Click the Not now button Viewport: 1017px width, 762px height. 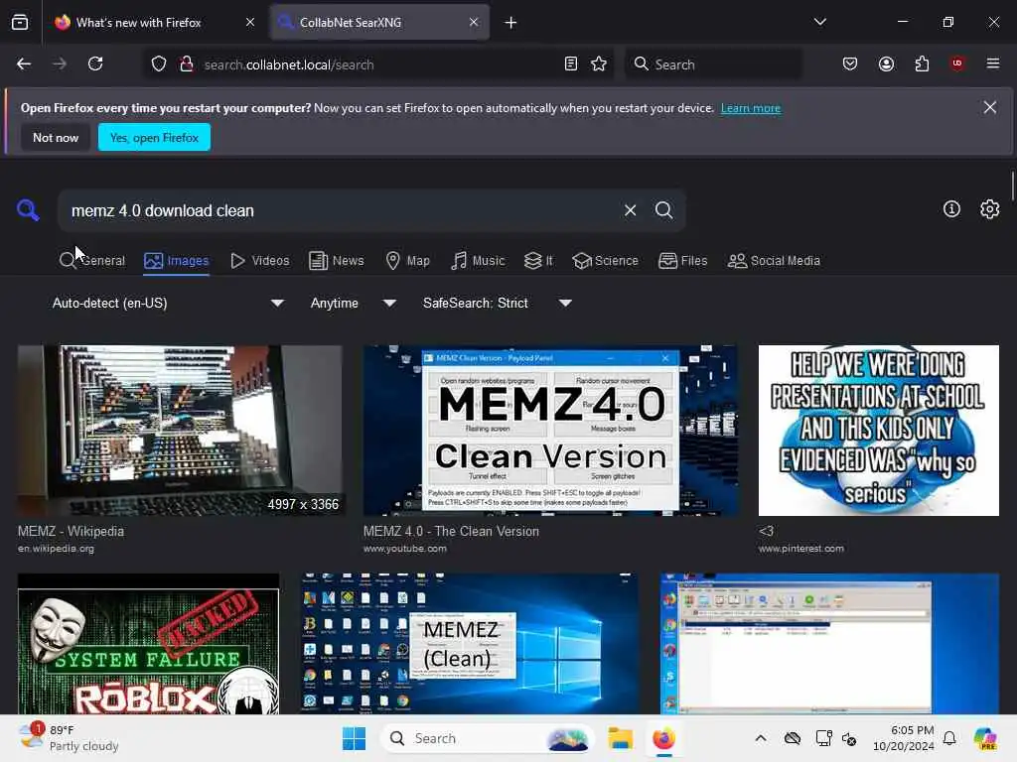pyautogui.click(x=56, y=137)
